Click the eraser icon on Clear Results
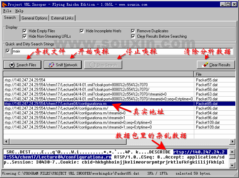 coord(205,65)
